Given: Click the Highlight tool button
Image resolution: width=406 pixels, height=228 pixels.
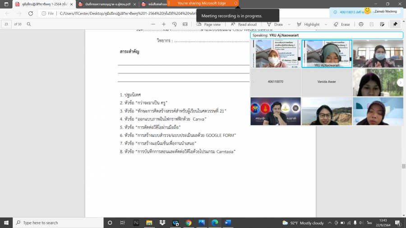Looking at the screenshot, I should pos(309,24).
